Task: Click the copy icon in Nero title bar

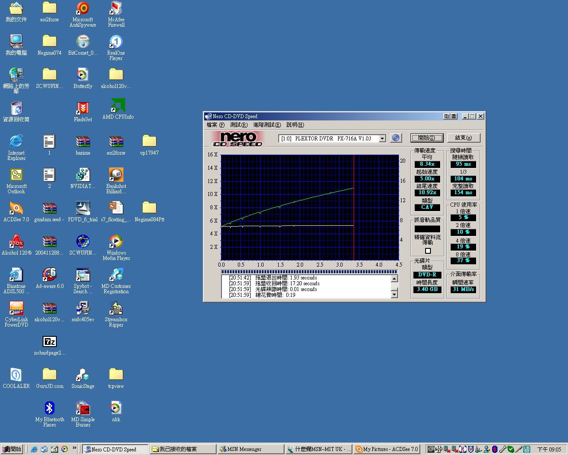Action: tap(446, 116)
